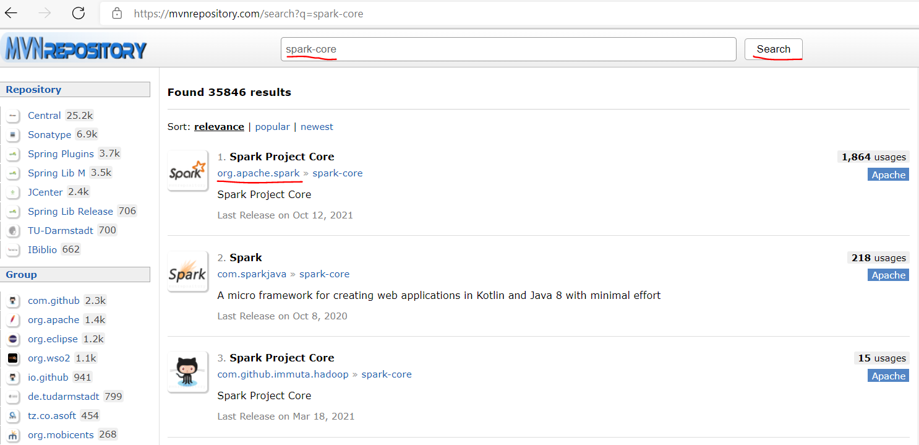
Task: Click the org.wso2 group icon
Action: [x=13, y=358]
